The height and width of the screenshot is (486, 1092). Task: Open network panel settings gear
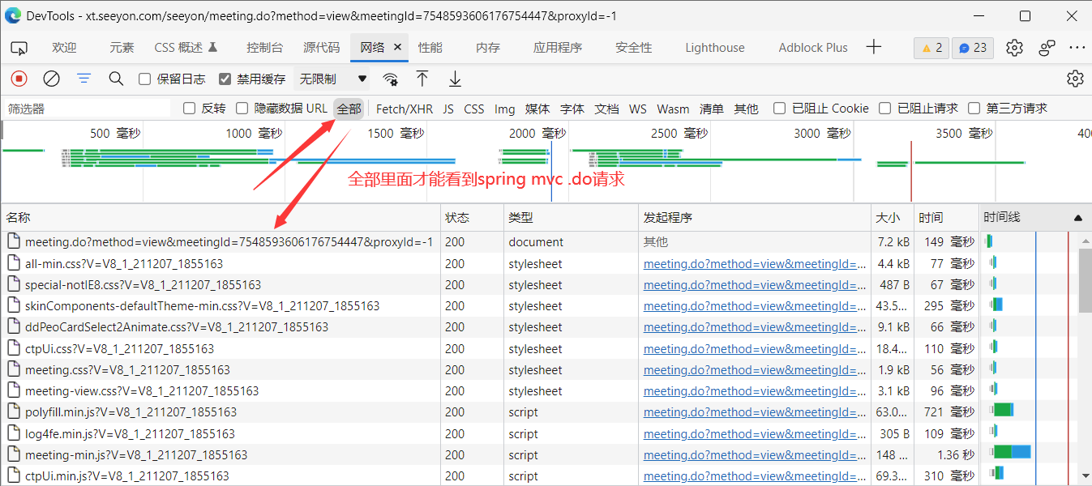click(x=1075, y=79)
